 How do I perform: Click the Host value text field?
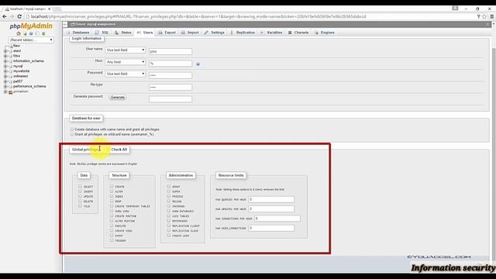click(170, 64)
